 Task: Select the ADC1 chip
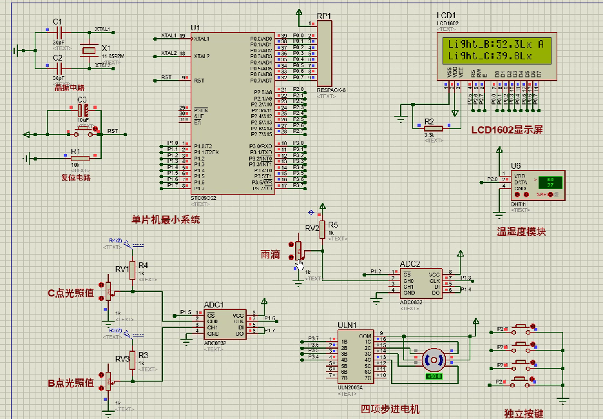225,322
